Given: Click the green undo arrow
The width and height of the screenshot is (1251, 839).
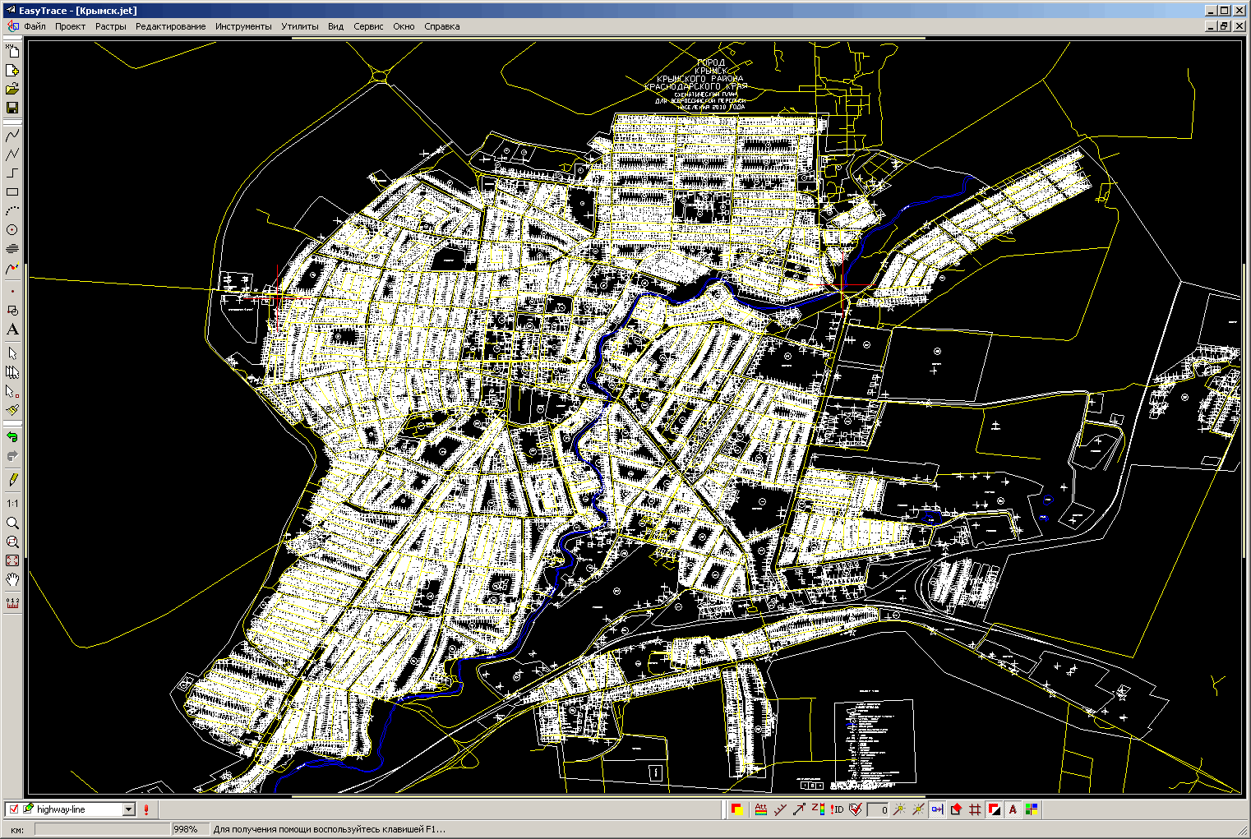Looking at the screenshot, I should [12, 437].
